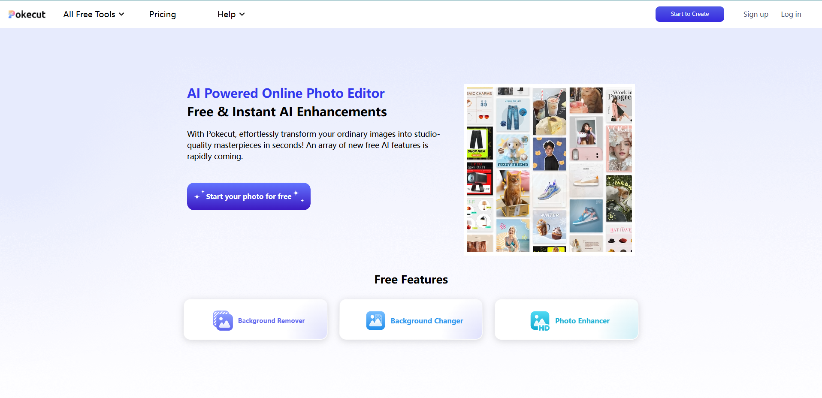This screenshot has width=822, height=398.
Task: Click the Free & Instant AI Enhancements heading
Action: click(x=287, y=112)
